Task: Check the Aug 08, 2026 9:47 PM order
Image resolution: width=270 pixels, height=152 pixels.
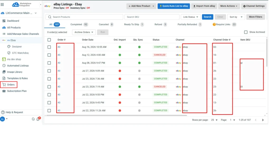Action: (49, 63)
